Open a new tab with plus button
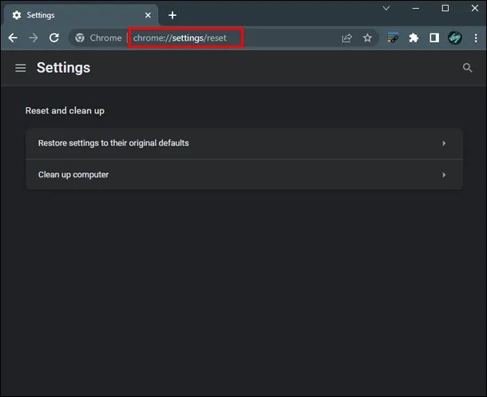The height and width of the screenshot is (397, 487). [x=172, y=15]
